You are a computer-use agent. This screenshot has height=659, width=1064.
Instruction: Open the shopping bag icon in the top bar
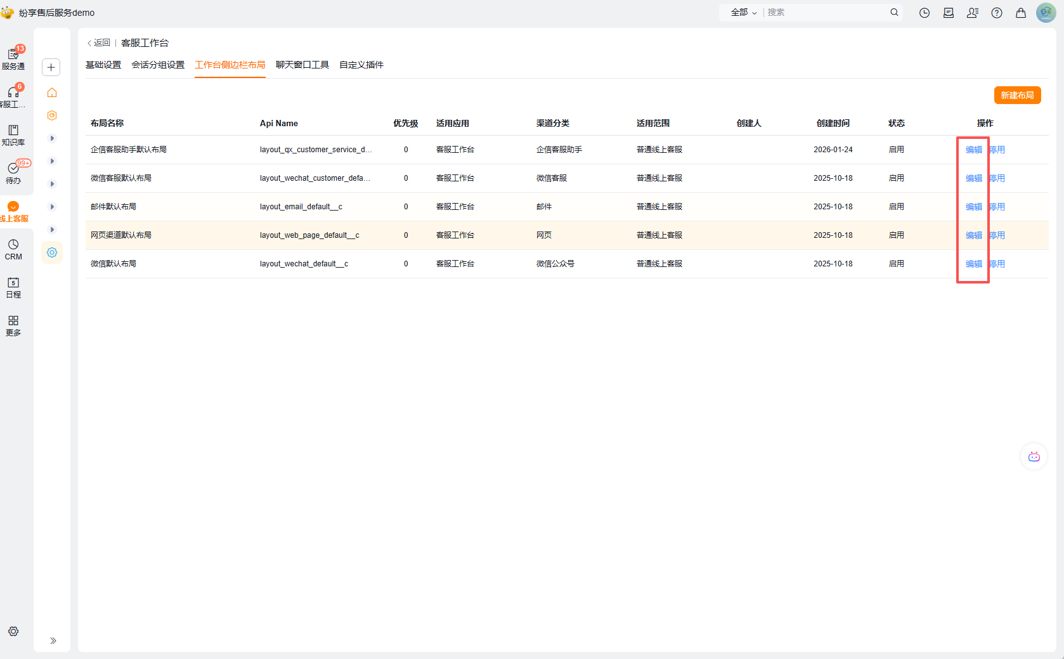coord(1021,13)
